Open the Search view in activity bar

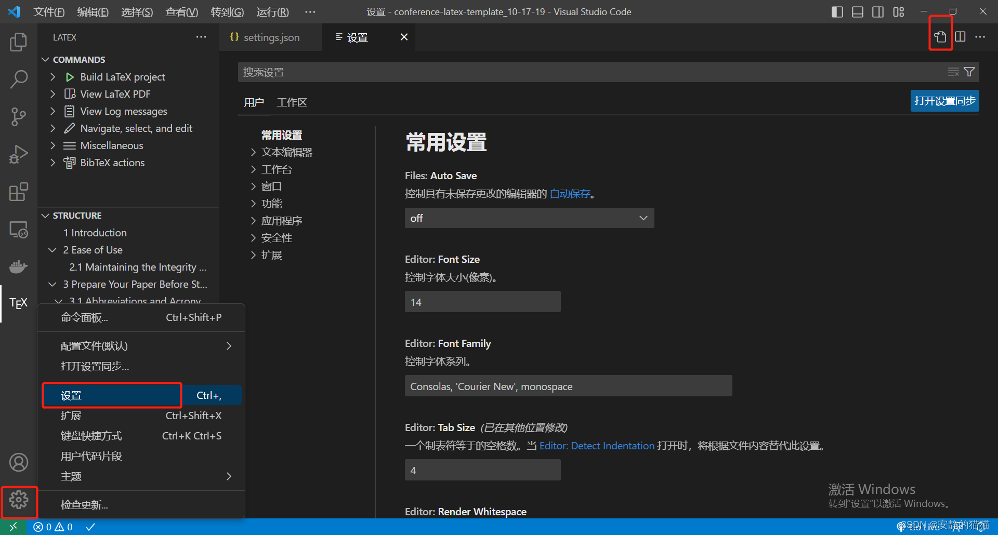(x=19, y=79)
